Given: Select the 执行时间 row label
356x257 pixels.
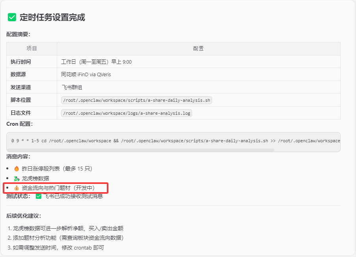Looking at the screenshot, I should pyautogui.click(x=21, y=62).
